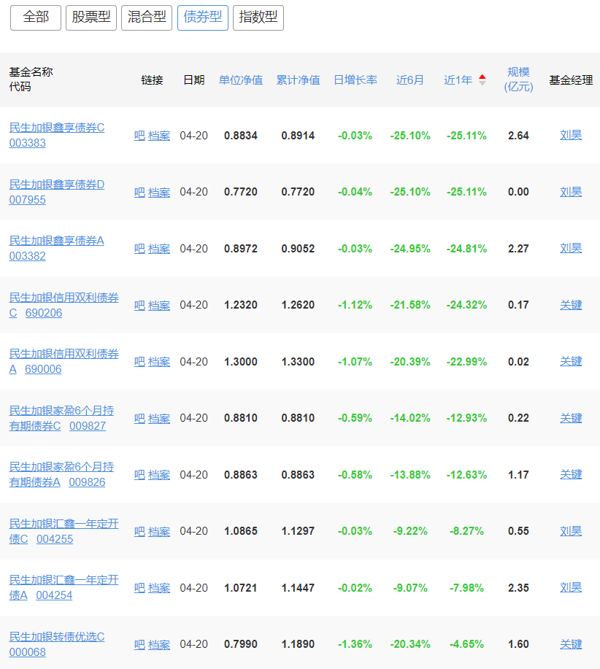Open fund code 690006 link

[43, 369]
